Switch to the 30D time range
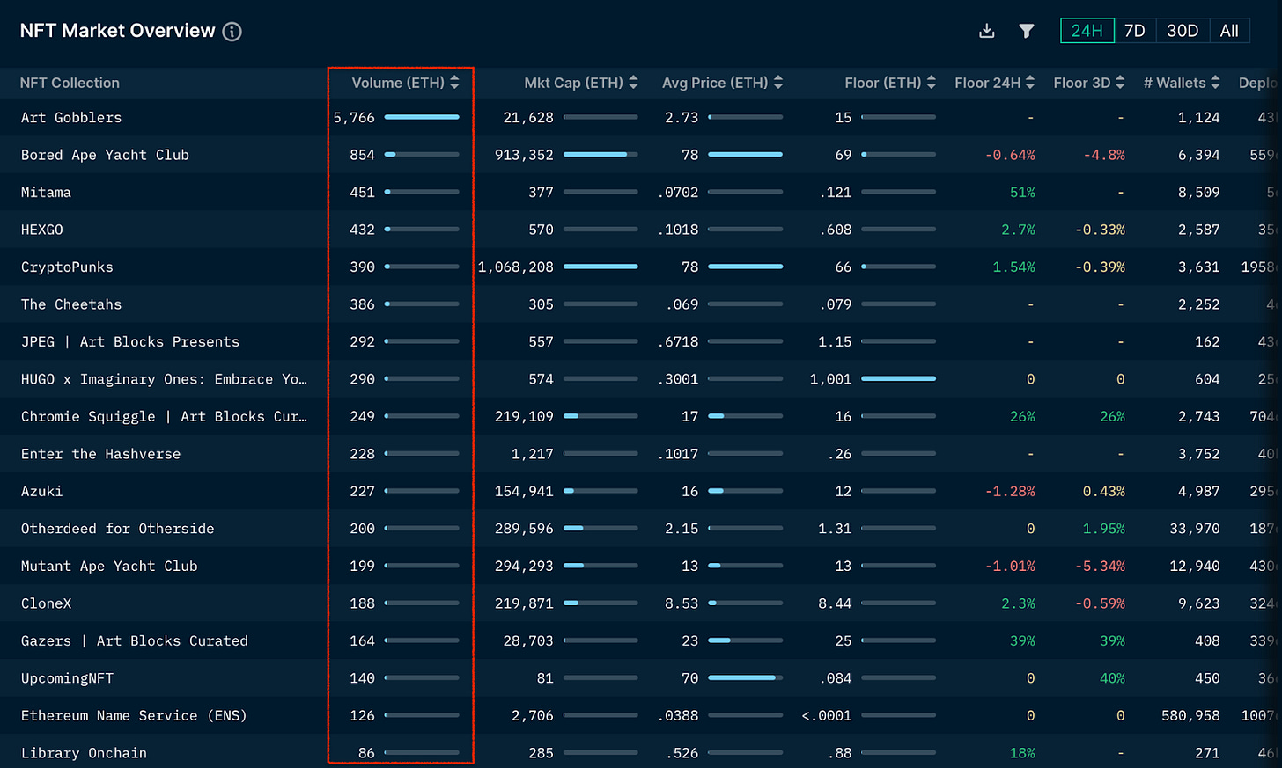 click(1183, 31)
